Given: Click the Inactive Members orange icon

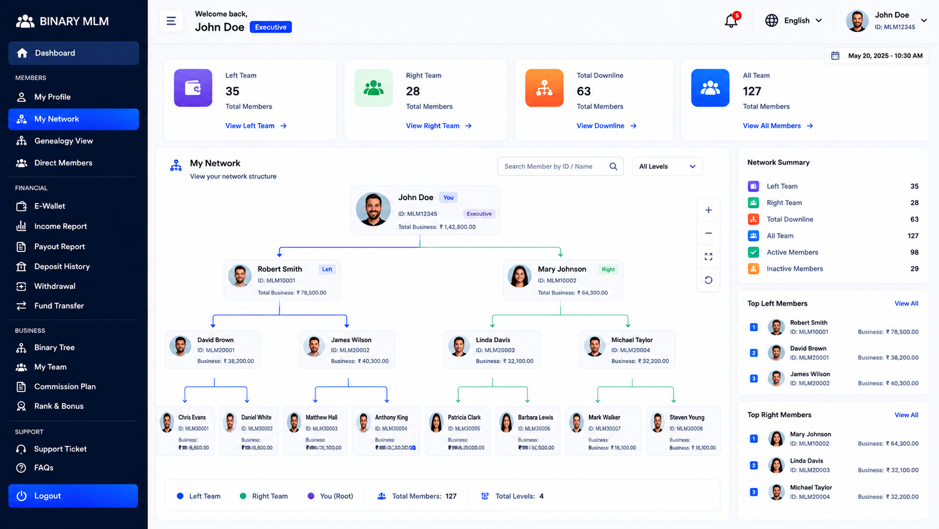Looking at the screenshot, I should point(754,269).
